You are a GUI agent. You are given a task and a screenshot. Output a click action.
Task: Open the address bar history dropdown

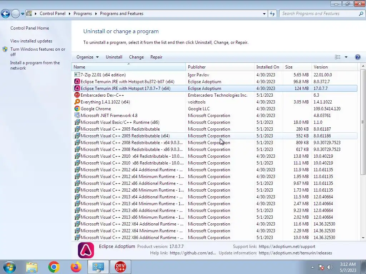click(264, 14)
